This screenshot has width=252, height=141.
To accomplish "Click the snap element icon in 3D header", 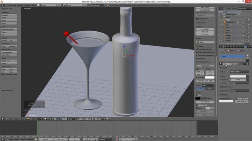I will tap(103, 119).
